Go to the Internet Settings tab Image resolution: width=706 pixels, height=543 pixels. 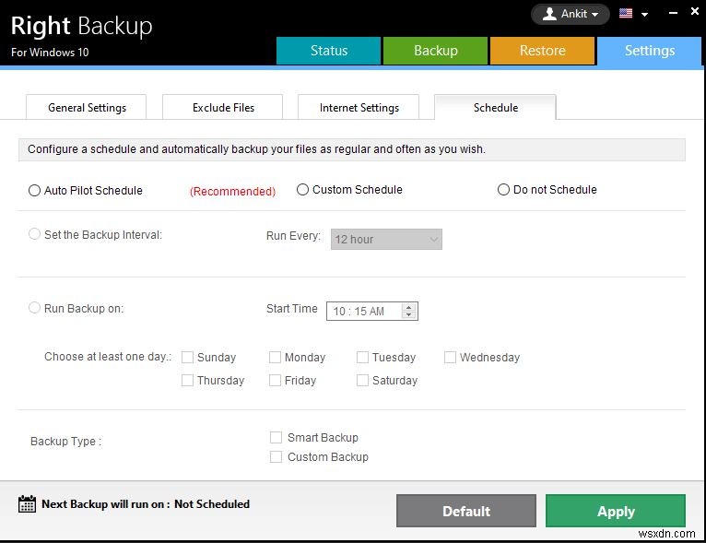(359, 108)
